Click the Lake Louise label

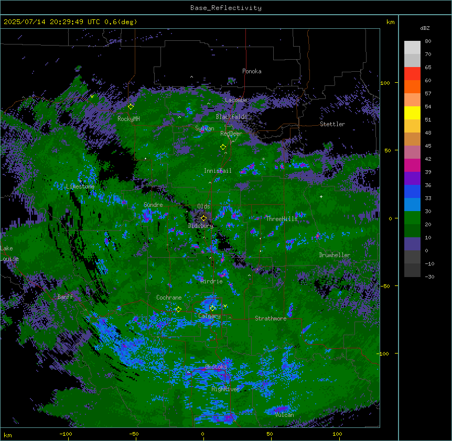coord(9,253)
